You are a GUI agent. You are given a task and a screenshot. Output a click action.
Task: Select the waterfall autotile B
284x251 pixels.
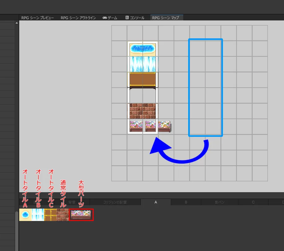pos(38,215)
